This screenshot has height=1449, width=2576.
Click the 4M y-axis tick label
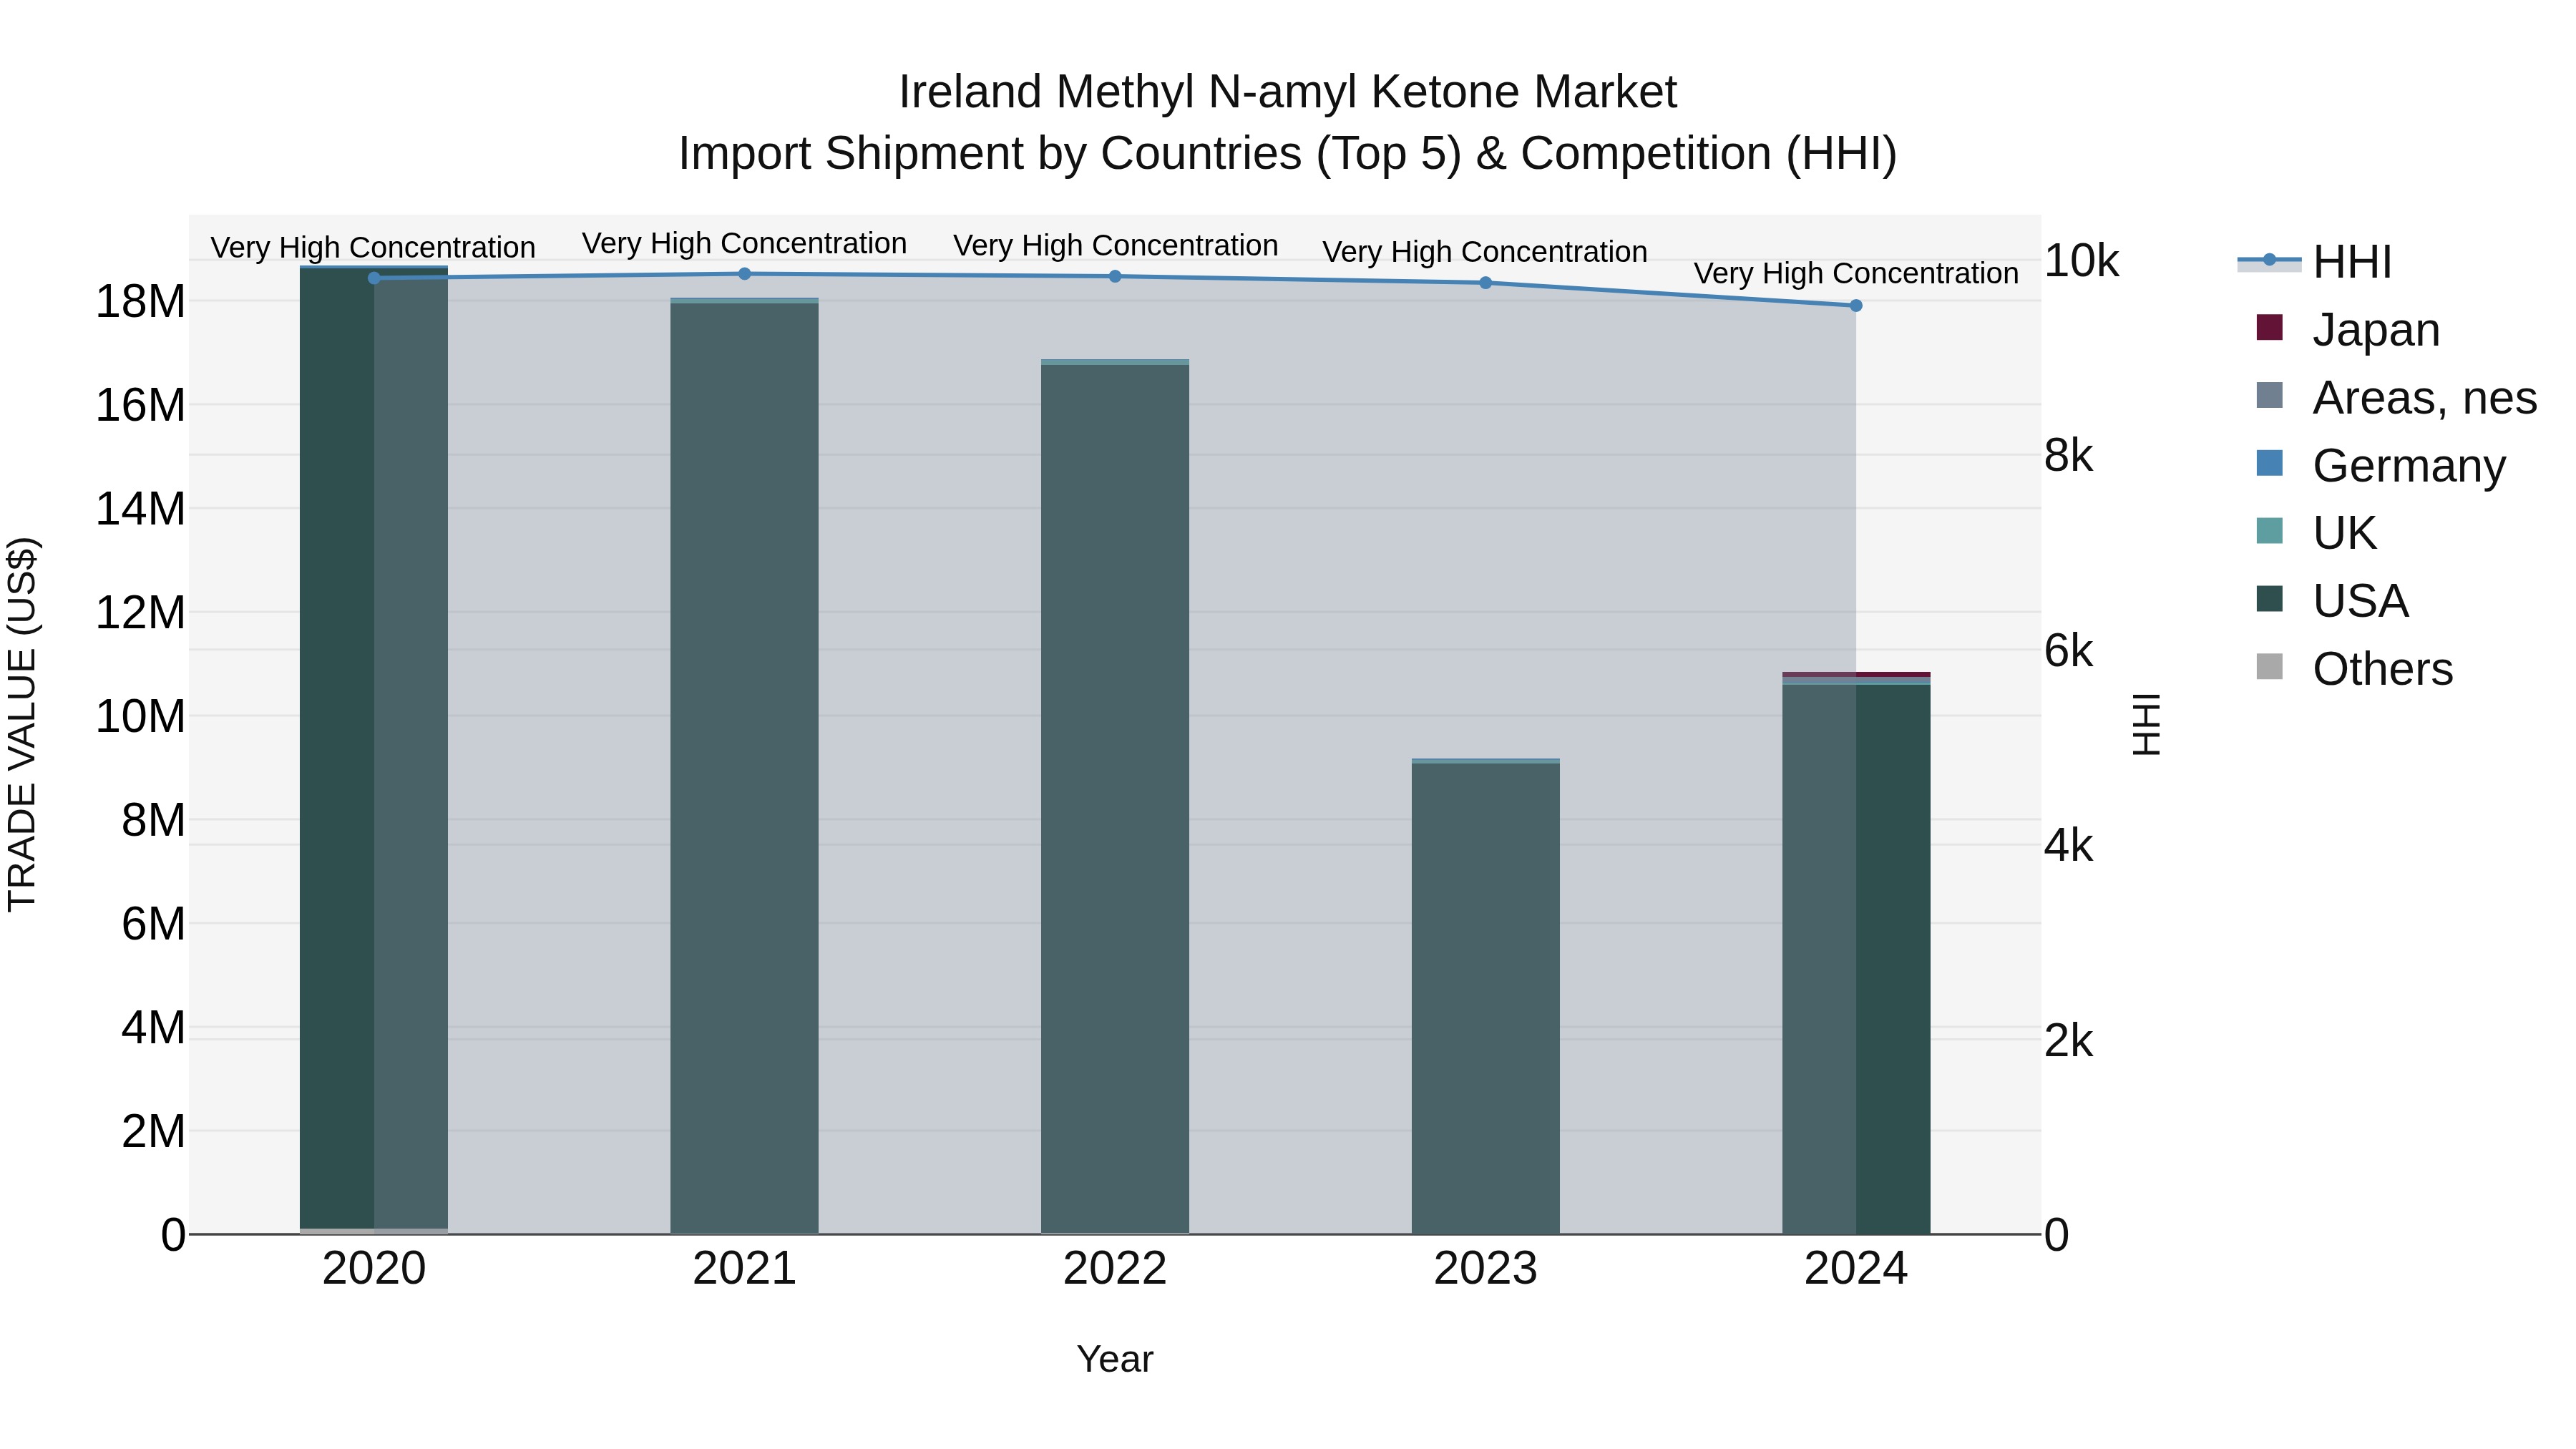click(x=153, y=1027)
